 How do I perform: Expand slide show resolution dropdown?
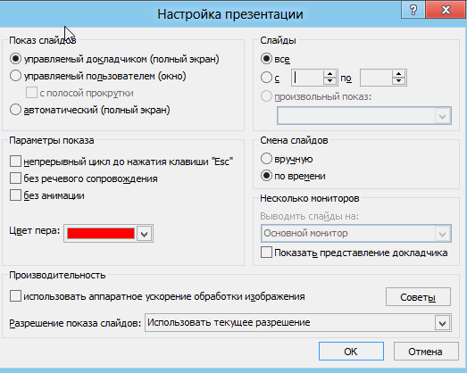pyautogui.click(x=442, y=323)
